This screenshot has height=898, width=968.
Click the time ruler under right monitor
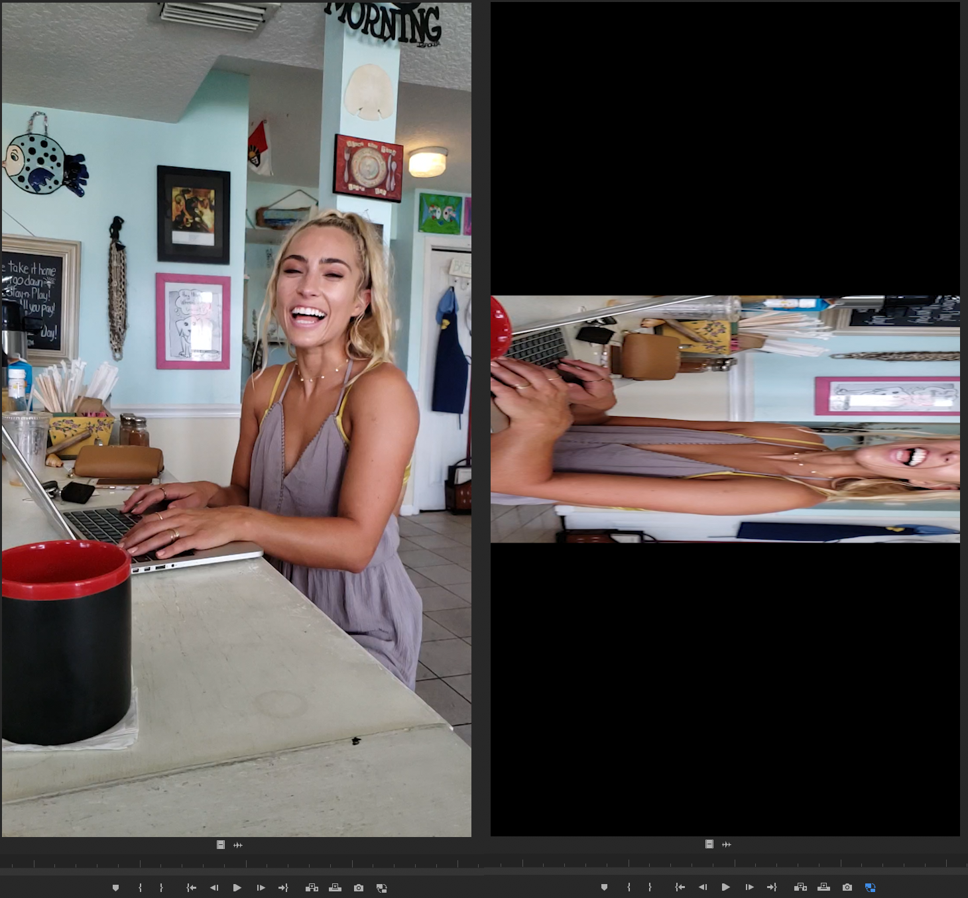click(x=726, y=861)
